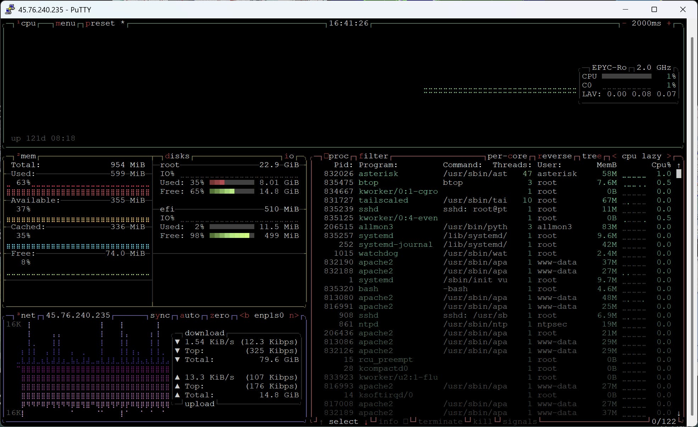Enable tree view for processes
This screenshot has width=698, height=427.
tap(591, 156)
